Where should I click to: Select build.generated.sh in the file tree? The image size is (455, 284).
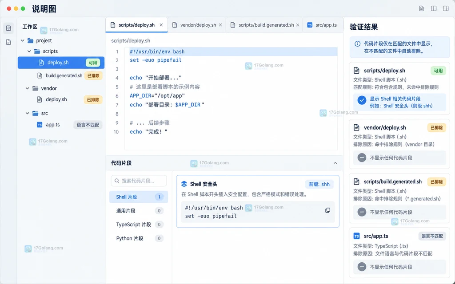point(61,75)
